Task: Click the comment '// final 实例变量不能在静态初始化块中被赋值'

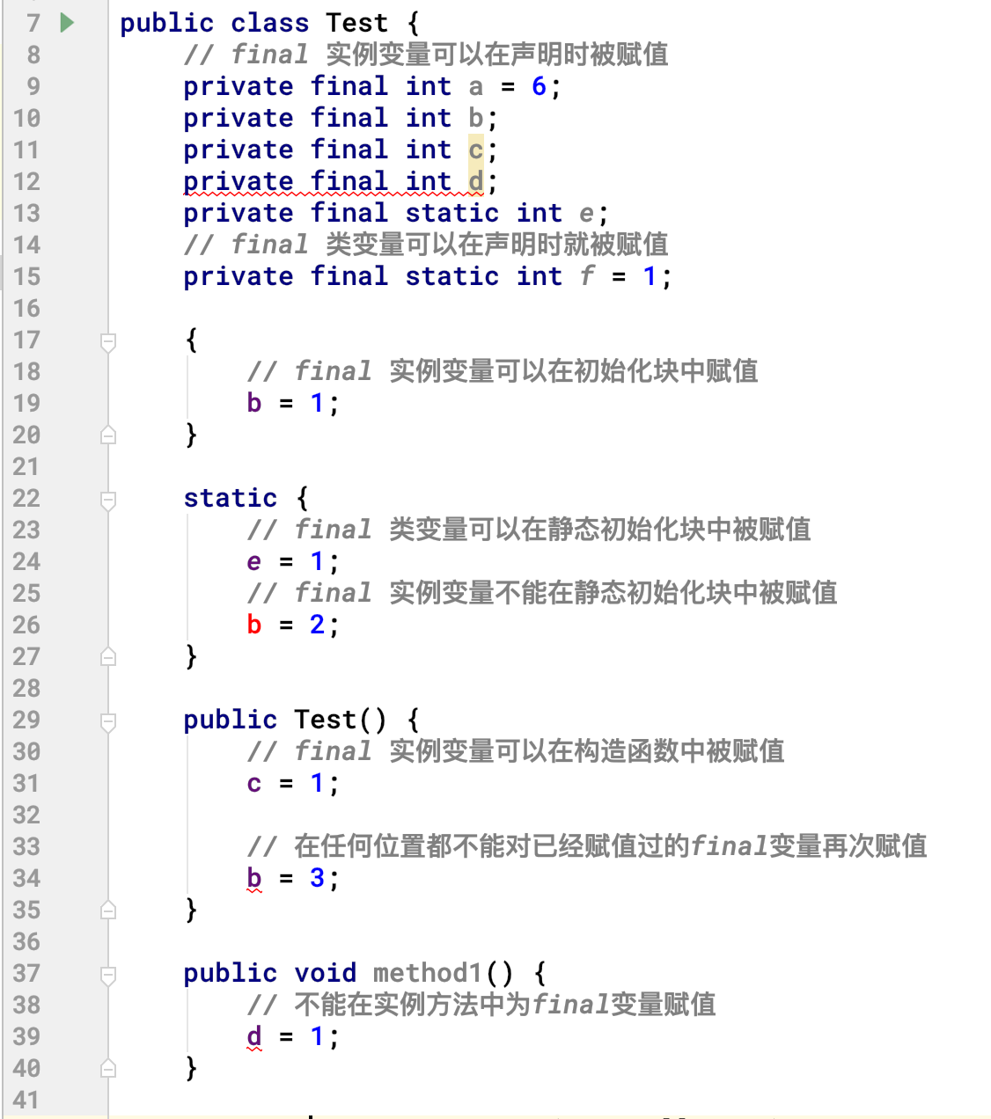Action: (x=542, y=593)
